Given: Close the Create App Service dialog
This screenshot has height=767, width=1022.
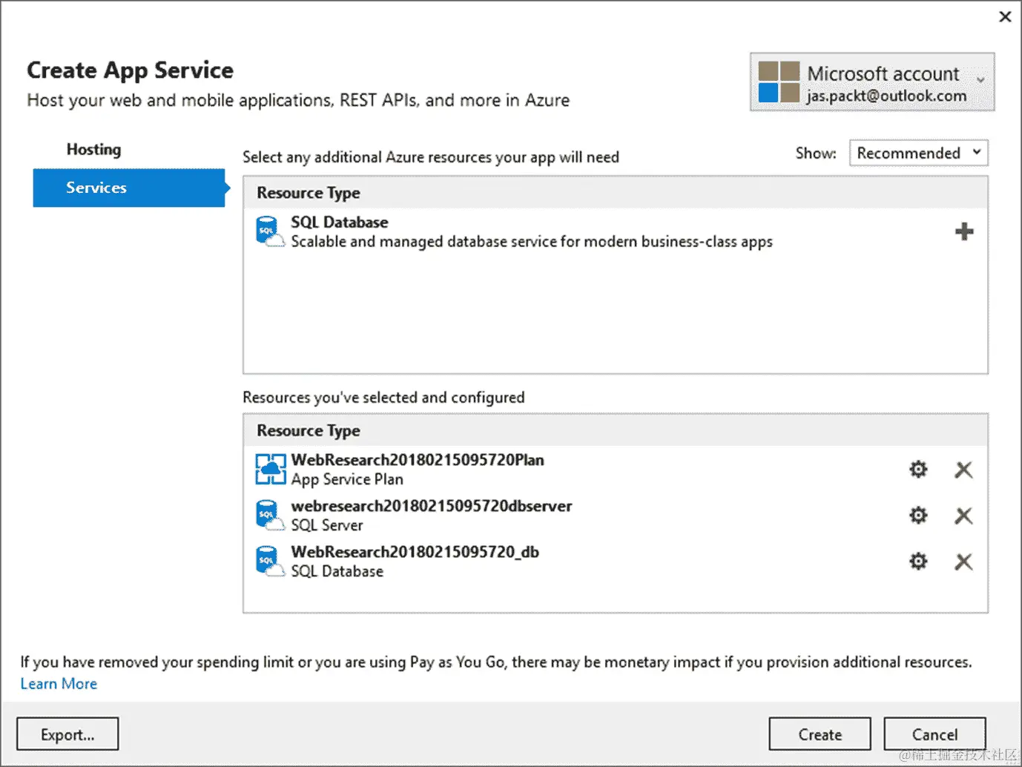Looking at the screenshot, I should point(1005,16).
